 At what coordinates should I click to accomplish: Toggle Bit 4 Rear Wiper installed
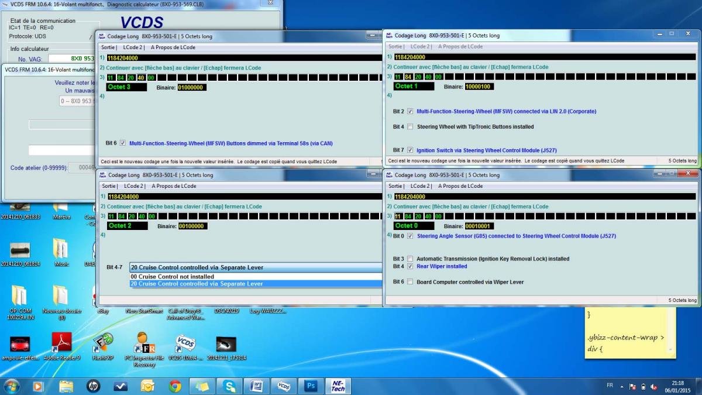410,266
